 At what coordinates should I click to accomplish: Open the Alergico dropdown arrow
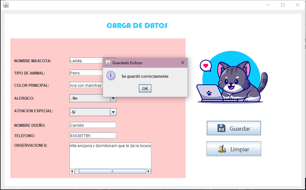pos(113,99)
